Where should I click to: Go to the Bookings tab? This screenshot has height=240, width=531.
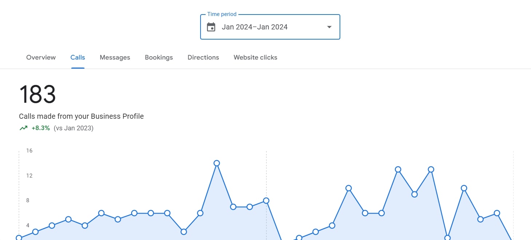pos(159,57)
